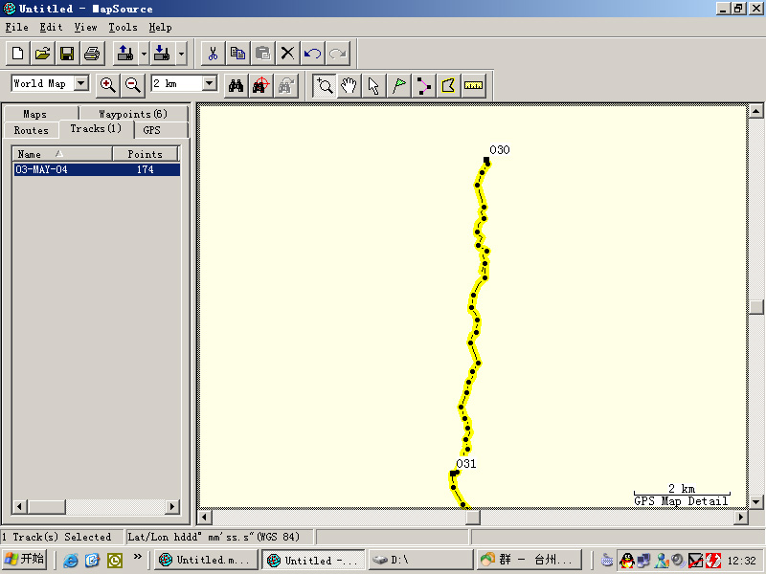Open the Edit menu
This screenshot has width=766, height=574.
tap(51, 28)
